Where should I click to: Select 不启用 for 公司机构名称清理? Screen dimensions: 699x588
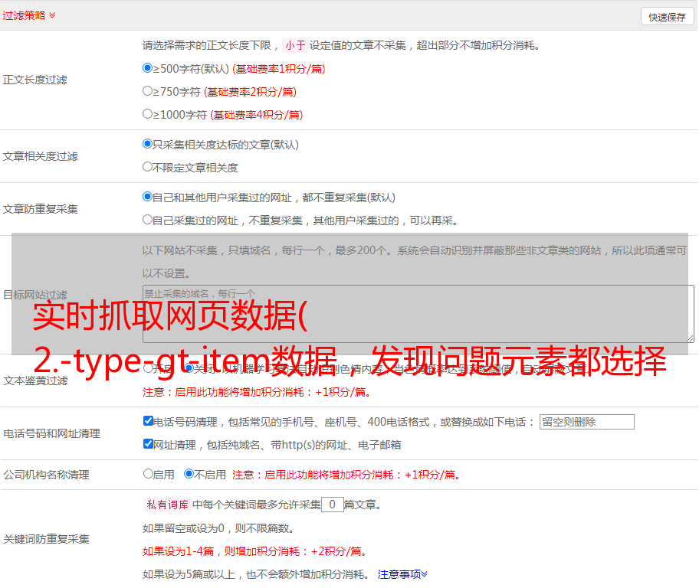(189, 474)
